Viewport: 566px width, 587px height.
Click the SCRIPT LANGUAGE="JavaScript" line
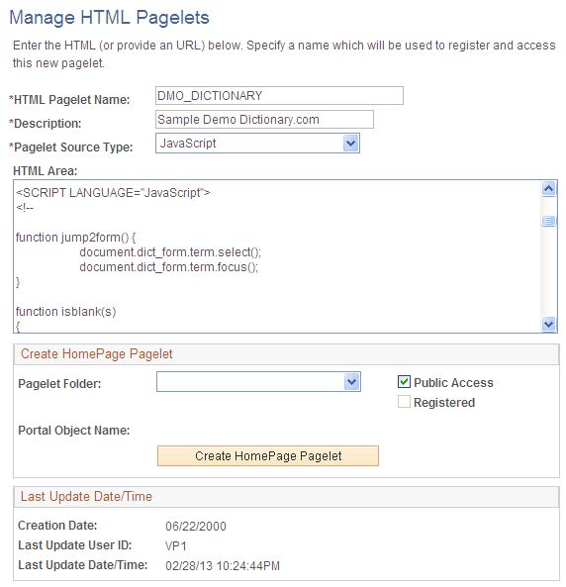click(x=113, y=193)
